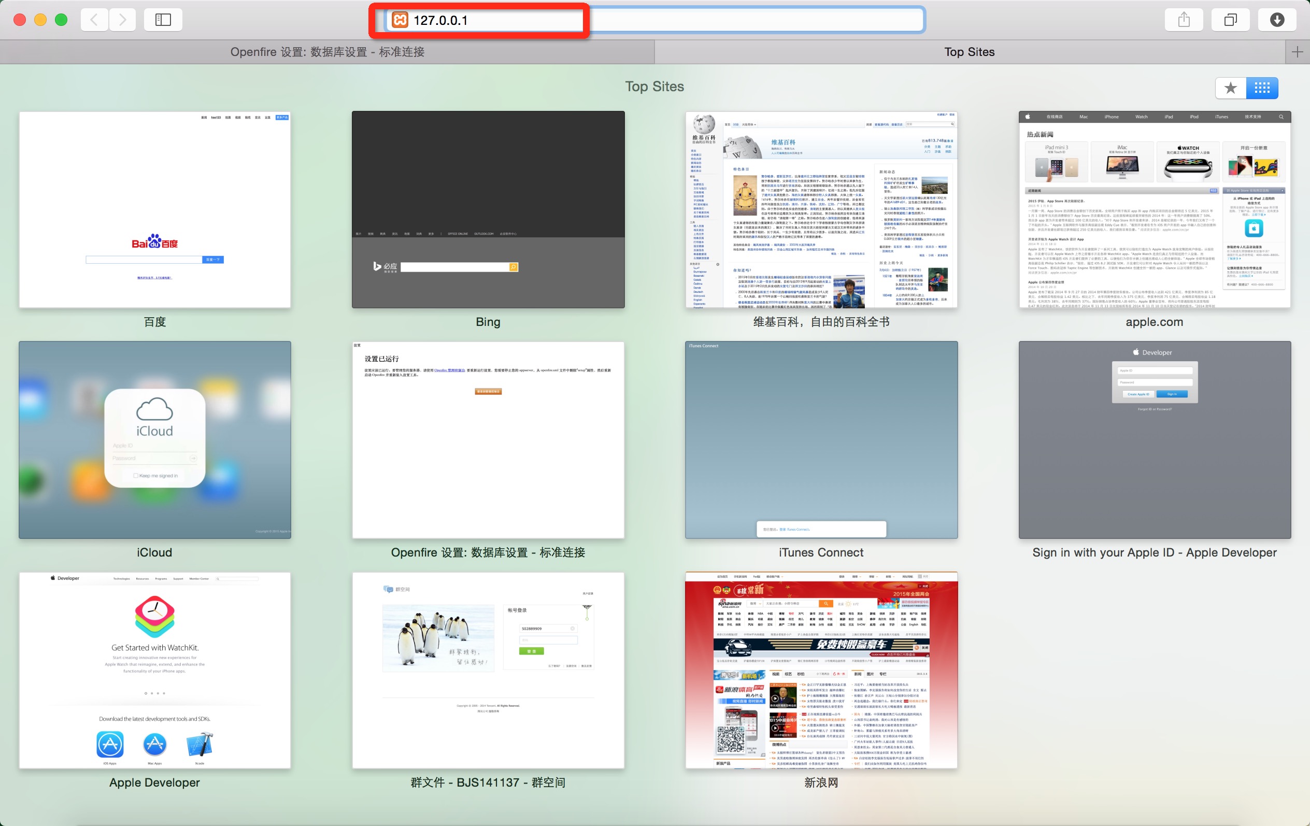The height and width of the screenshot is (826, 1310).
Task: Open the iCloud thumbnail
Action: coord(155,440)
